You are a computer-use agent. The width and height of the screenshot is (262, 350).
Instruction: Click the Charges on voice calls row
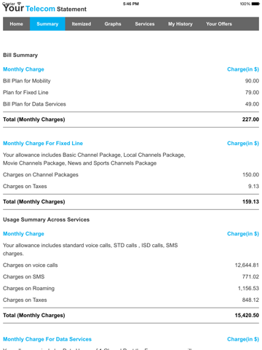tap(131, 265)
